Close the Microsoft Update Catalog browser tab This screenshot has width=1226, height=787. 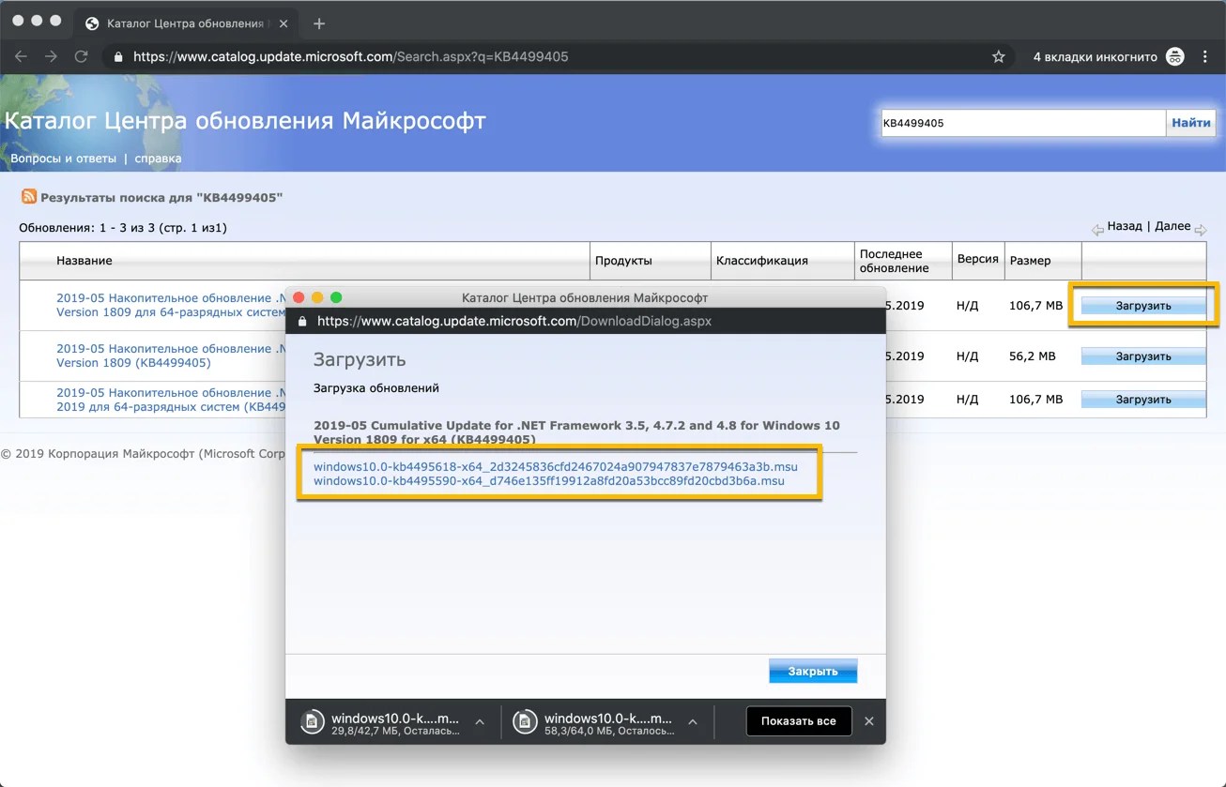pyautogui.click(x=285, y=23)
